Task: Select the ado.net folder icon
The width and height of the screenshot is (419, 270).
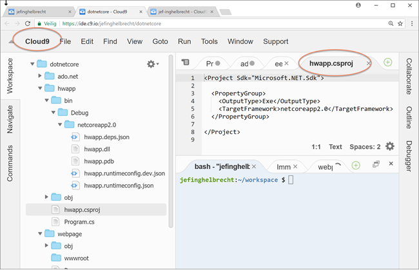Action: coord(50,76)
